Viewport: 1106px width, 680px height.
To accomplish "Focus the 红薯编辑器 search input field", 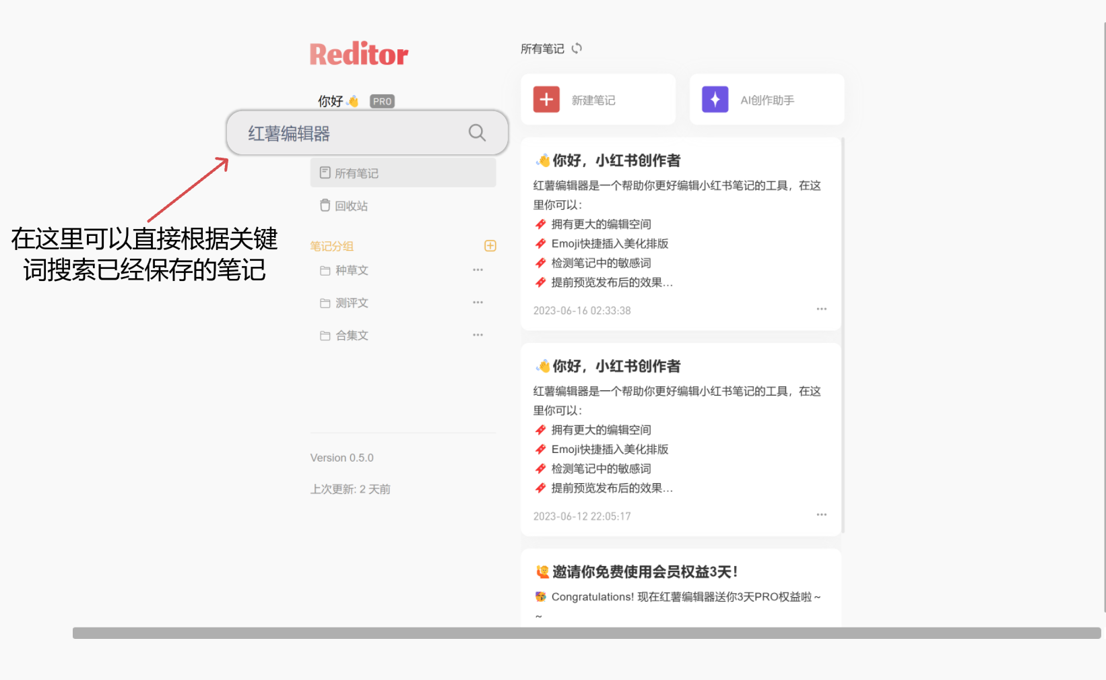I will 367,133.
